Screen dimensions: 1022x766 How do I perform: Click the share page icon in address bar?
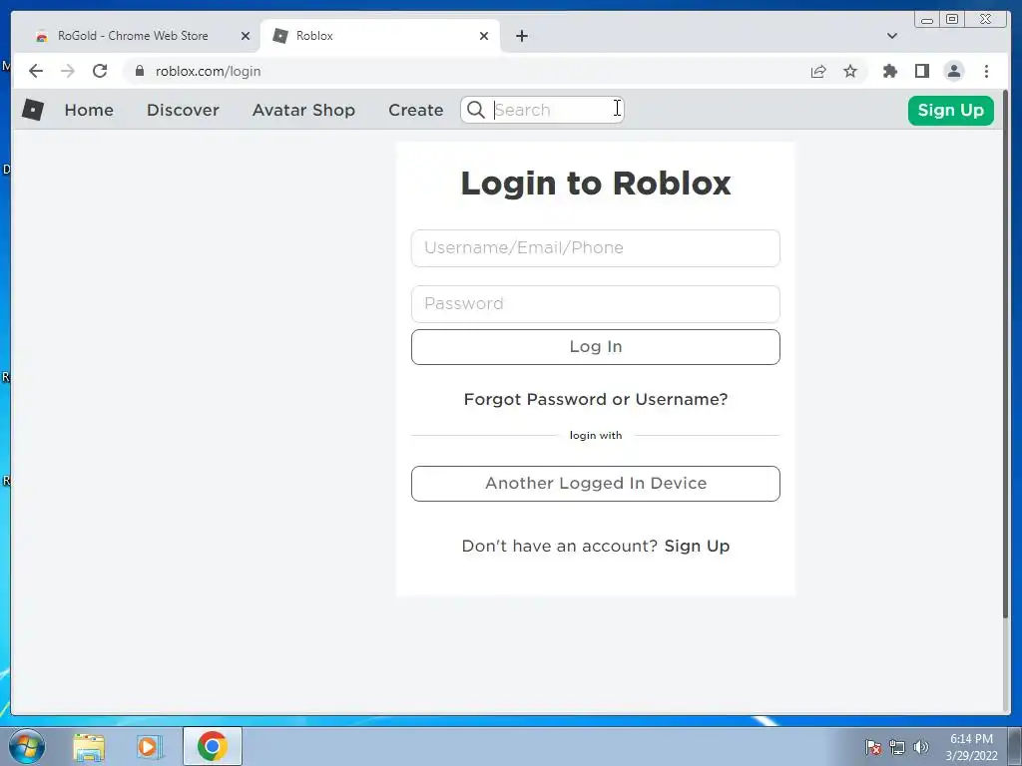coord(818,71)
